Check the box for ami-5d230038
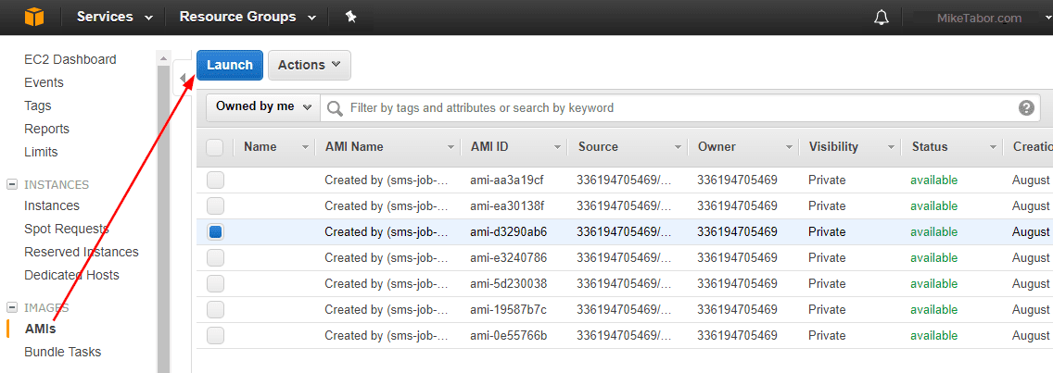Viewport: 1053px width, 373px height. tap(215, 284)
